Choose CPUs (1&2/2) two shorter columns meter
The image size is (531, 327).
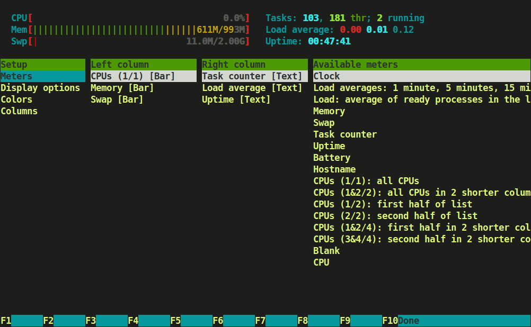tap(422, 193)
